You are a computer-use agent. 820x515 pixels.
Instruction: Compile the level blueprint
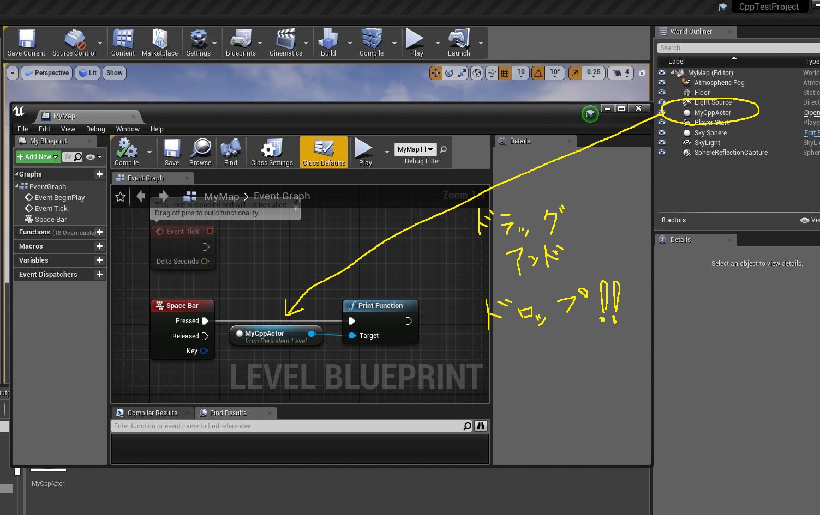point(127,152)
